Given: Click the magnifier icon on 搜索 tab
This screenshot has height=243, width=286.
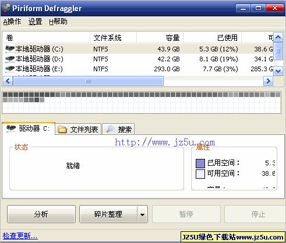Looking at the screenshot, I should (x=110, y=129).
